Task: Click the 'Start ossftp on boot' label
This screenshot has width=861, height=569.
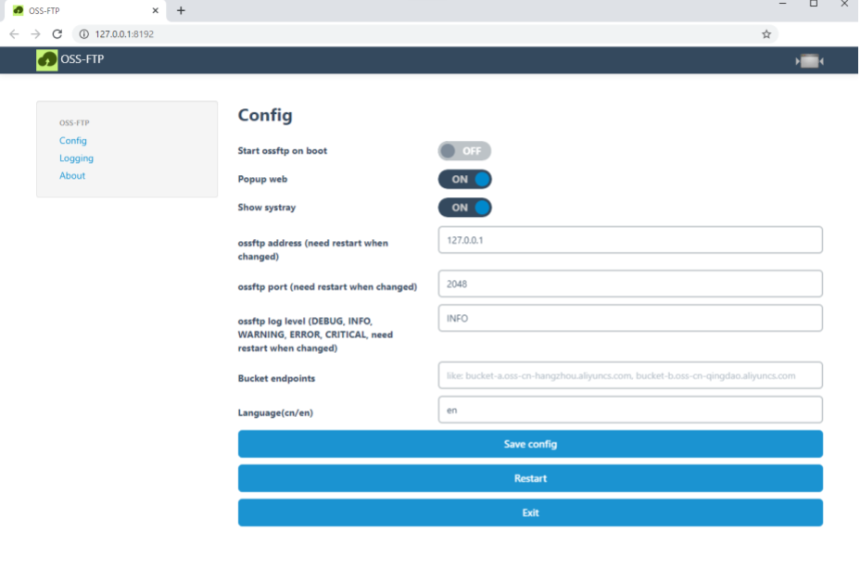Action: pos(283,151)
